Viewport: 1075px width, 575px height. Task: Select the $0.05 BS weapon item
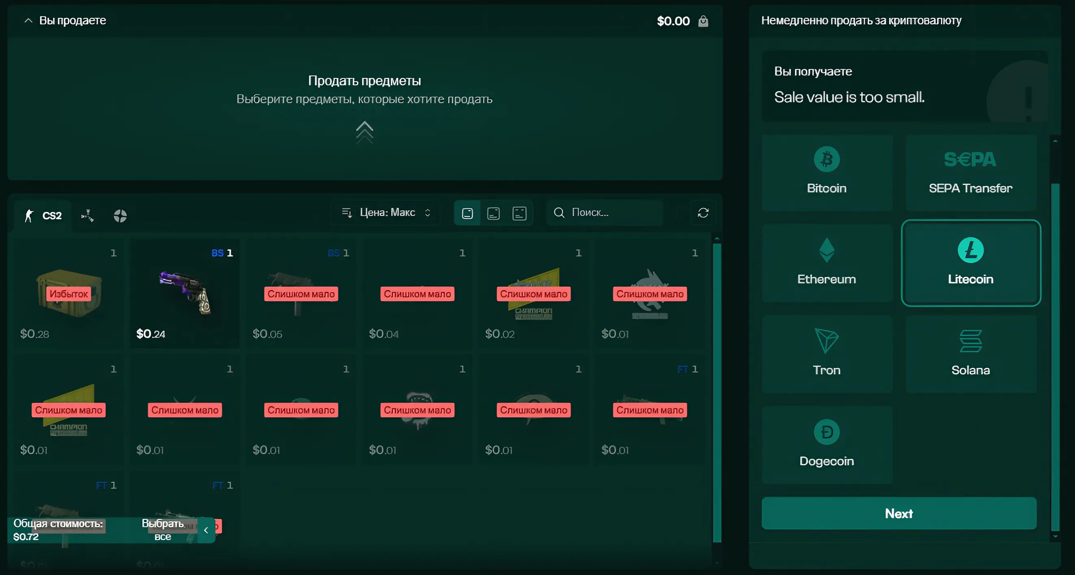pyautogui.click(x=301, y=293)
